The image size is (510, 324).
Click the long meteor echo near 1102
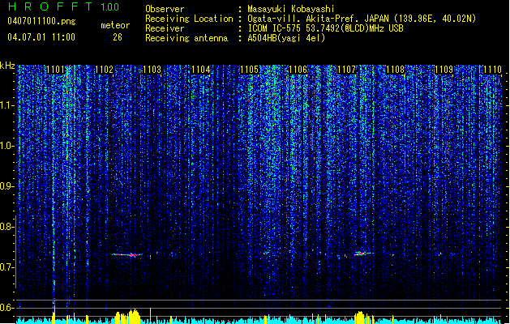click(127, 254)
